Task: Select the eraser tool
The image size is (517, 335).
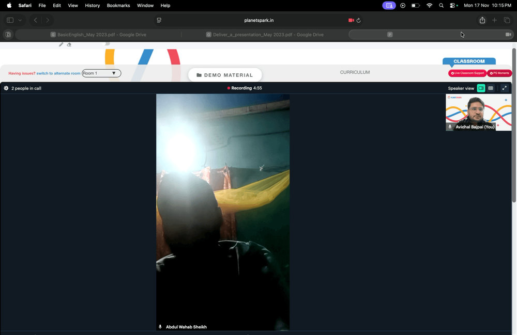Action: click(69, 44)
